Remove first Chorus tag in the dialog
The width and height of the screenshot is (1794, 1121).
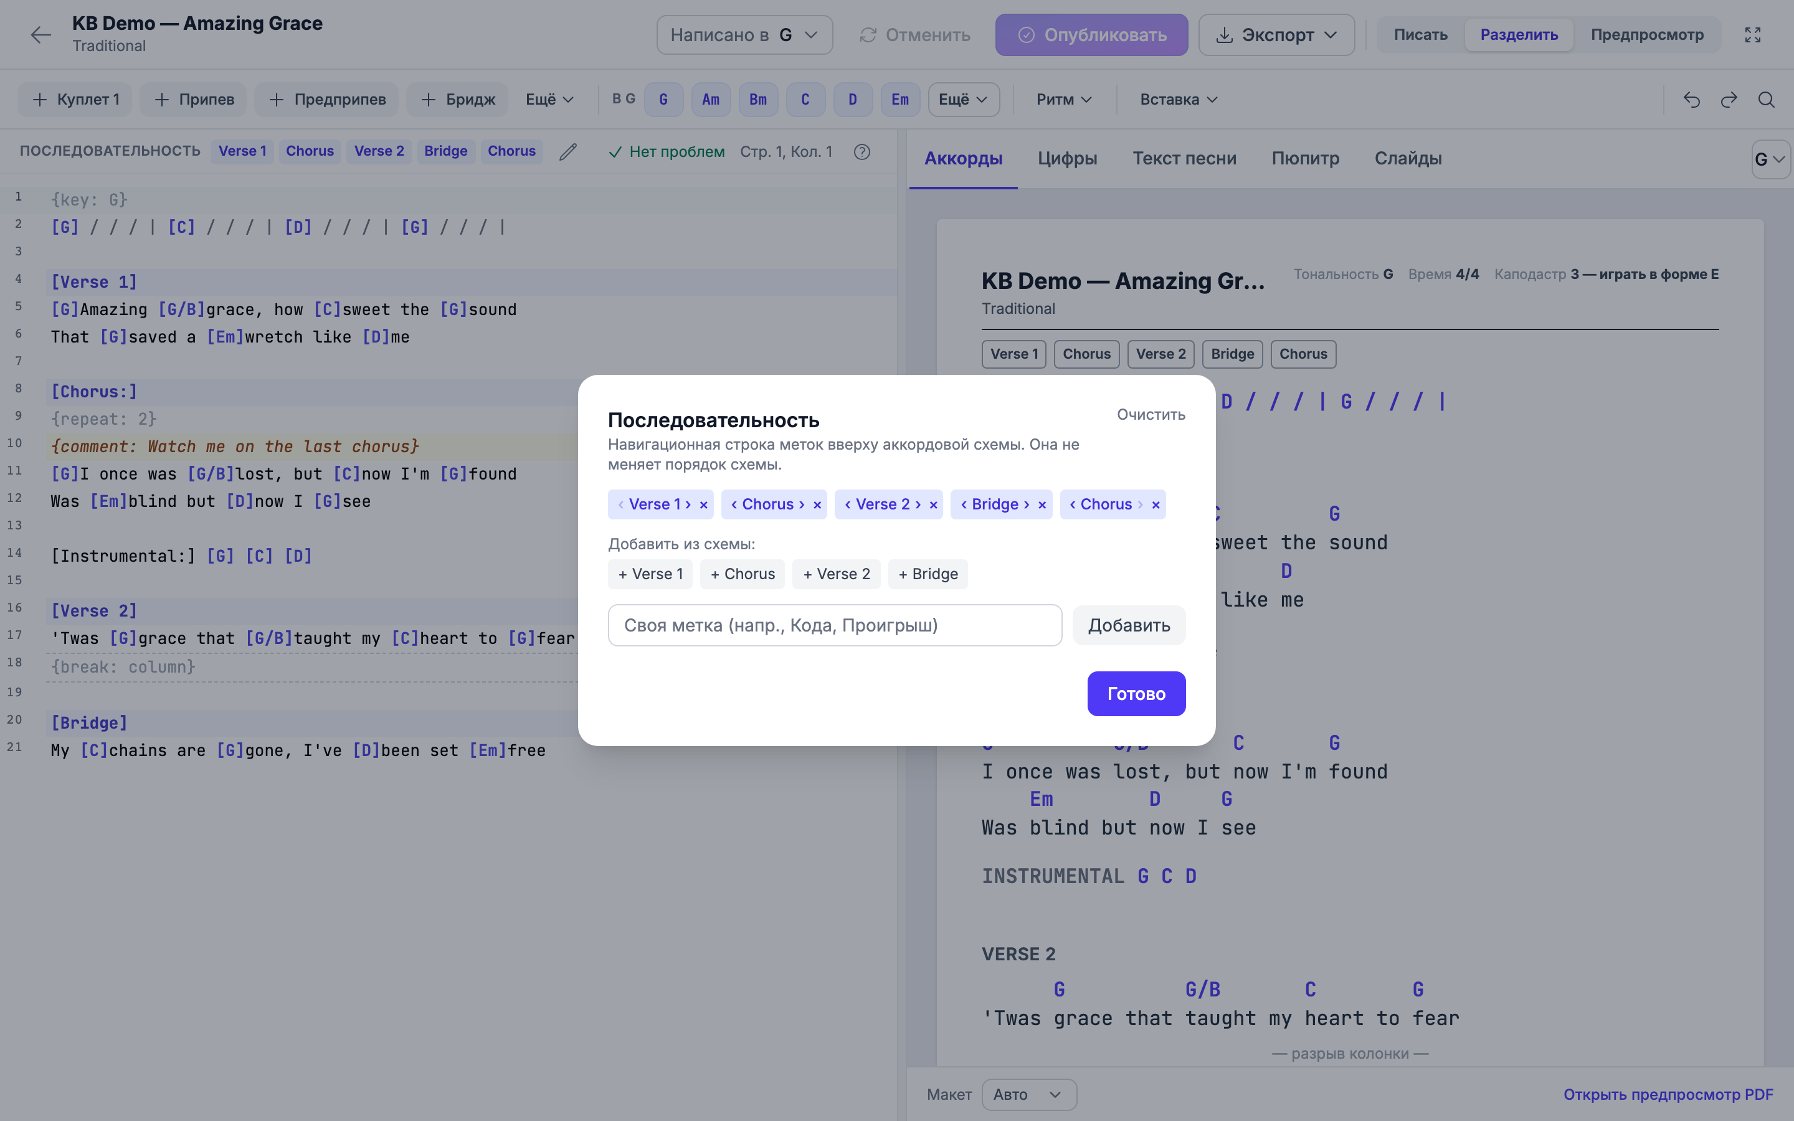pyautogui.click(x=817, y=505)
